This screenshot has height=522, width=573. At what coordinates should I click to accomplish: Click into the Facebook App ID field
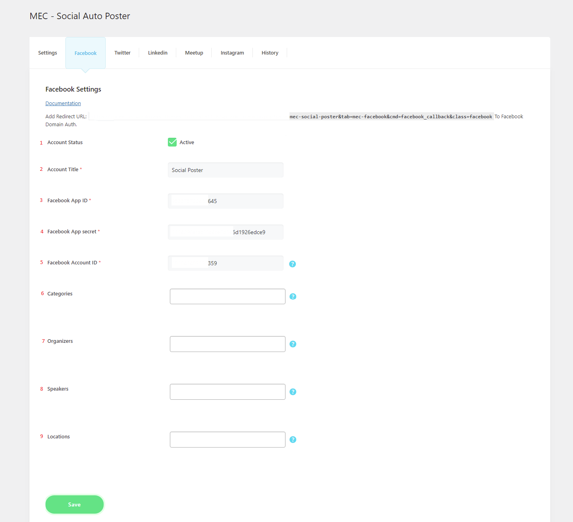[226, 201]
